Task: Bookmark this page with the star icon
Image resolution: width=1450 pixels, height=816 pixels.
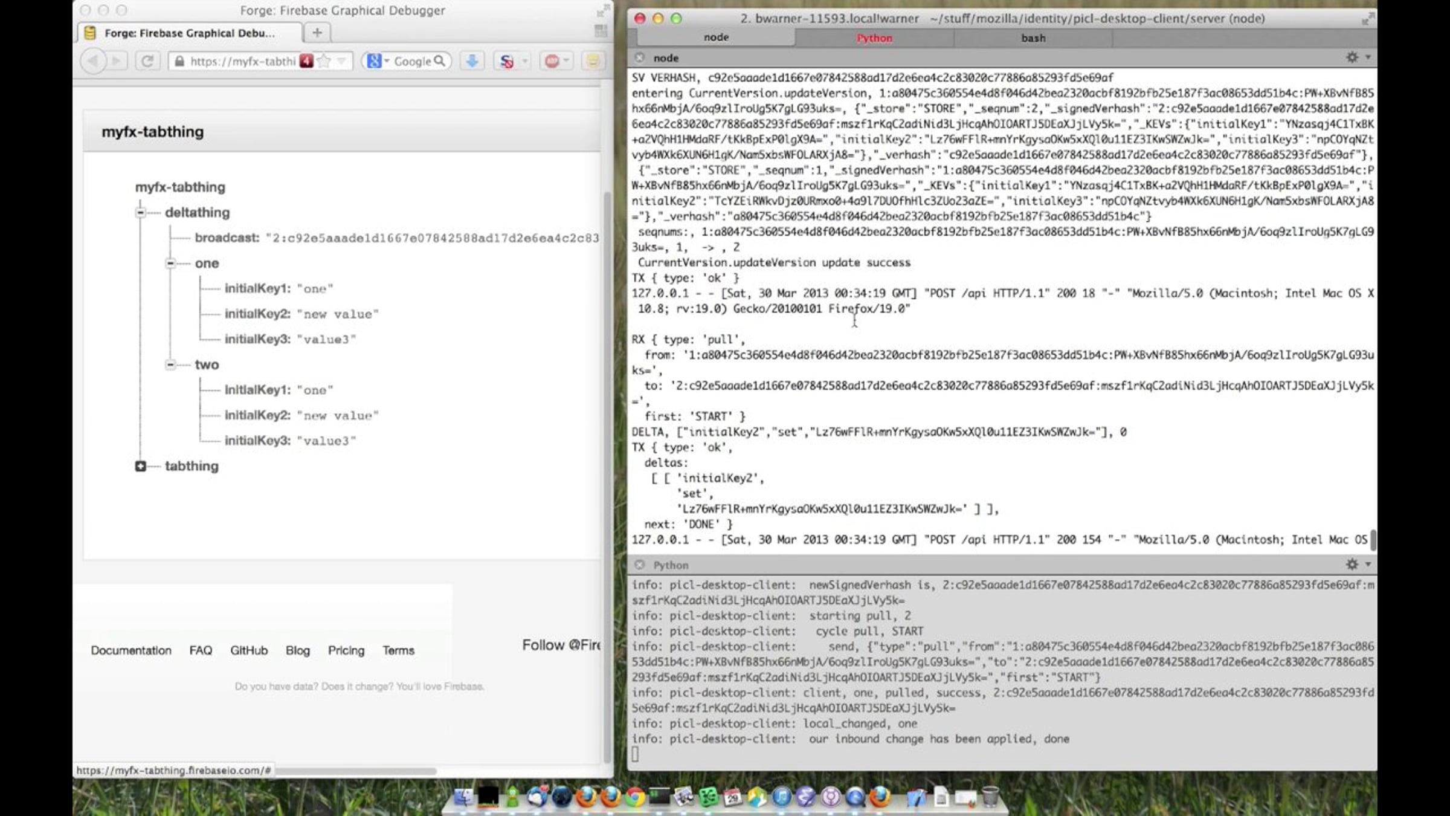Action: (324, 61)
